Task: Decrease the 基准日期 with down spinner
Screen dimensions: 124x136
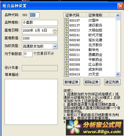Action: (x=55, y=32)
